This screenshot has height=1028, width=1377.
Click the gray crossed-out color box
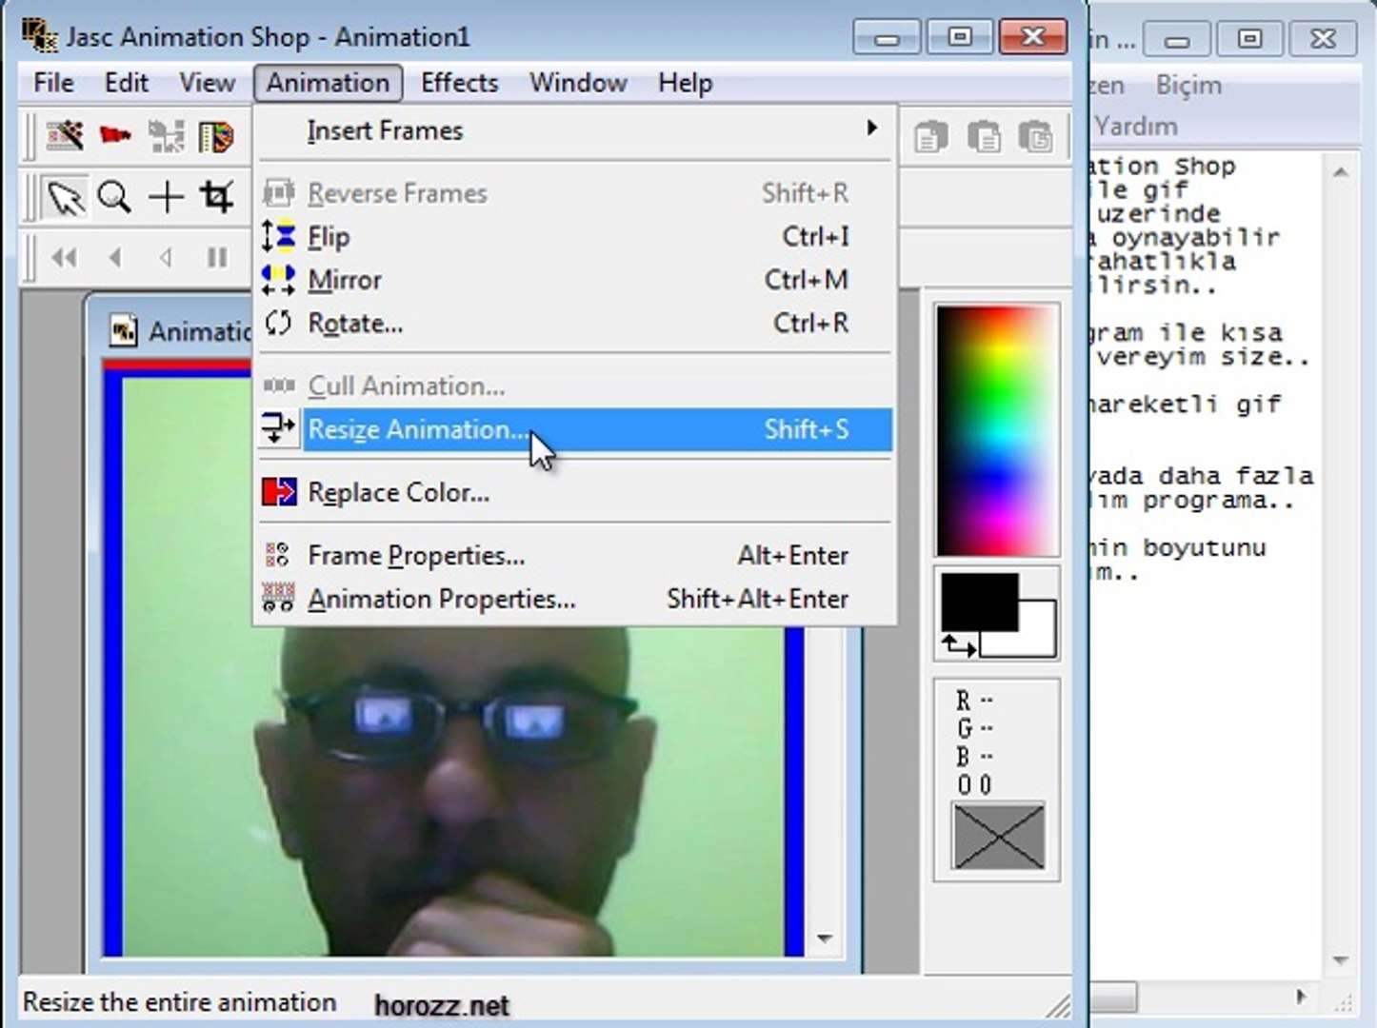coord(999,837)
